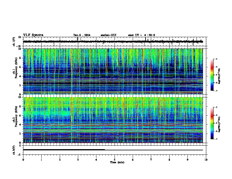Click tick label "1" on the Time axis
Image resolution: width=232 pixels, height=179 pixels.
pos(41,160)
